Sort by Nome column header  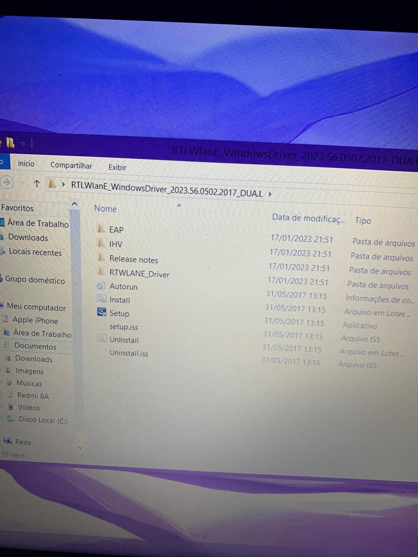[105, 209]
